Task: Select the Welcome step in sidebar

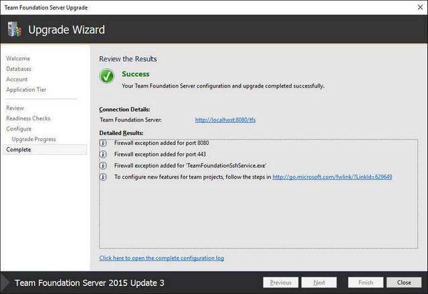Action: [18, 58]
